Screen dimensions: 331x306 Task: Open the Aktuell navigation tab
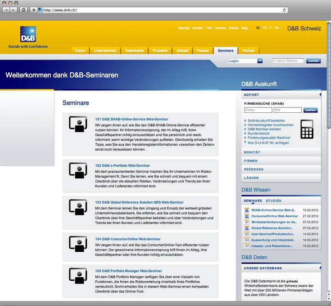click(182, 51)
